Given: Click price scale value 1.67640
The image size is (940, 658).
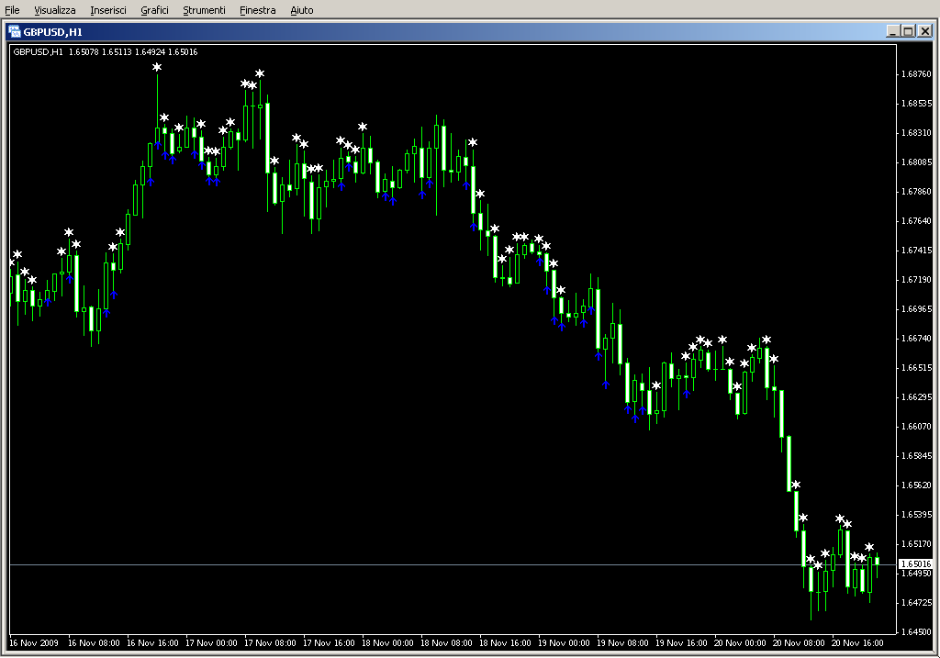Looking at the screenshot, I should tap(917, 221).
